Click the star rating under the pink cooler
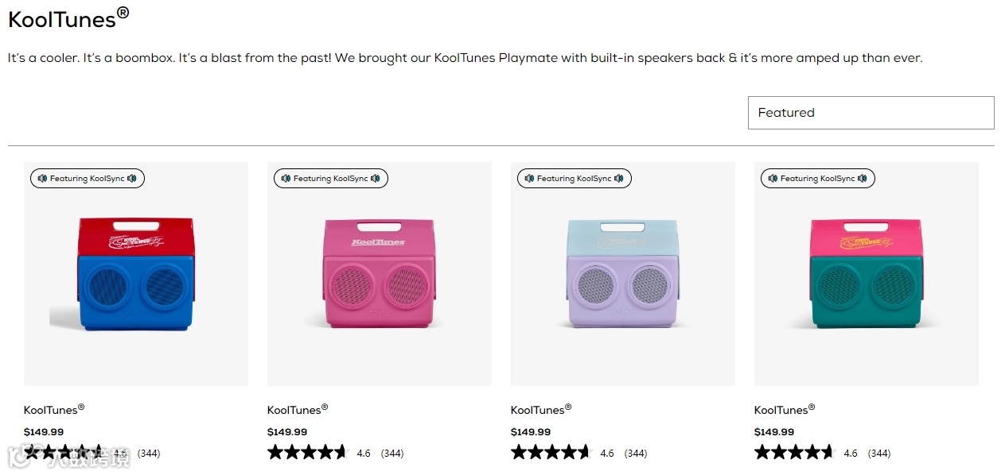The height and width of the screenshot is (475, 1005). pyautogui.click(x=307, y=453)
